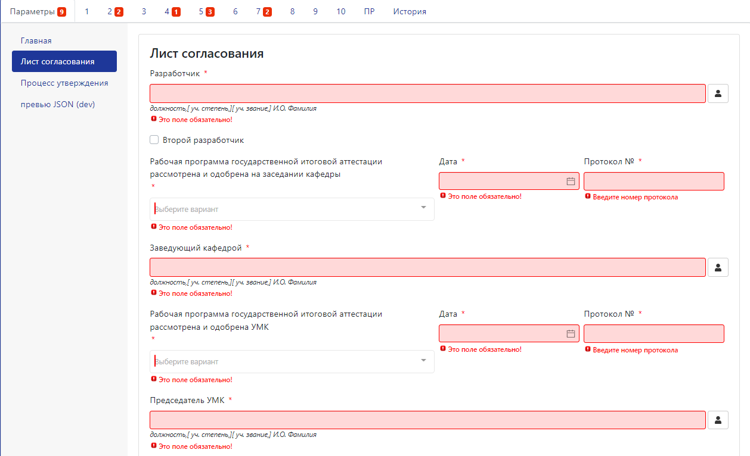Click person icon next to Разработчик field
The height and width of the screenshot is (456, 750).
pos(718,93)
